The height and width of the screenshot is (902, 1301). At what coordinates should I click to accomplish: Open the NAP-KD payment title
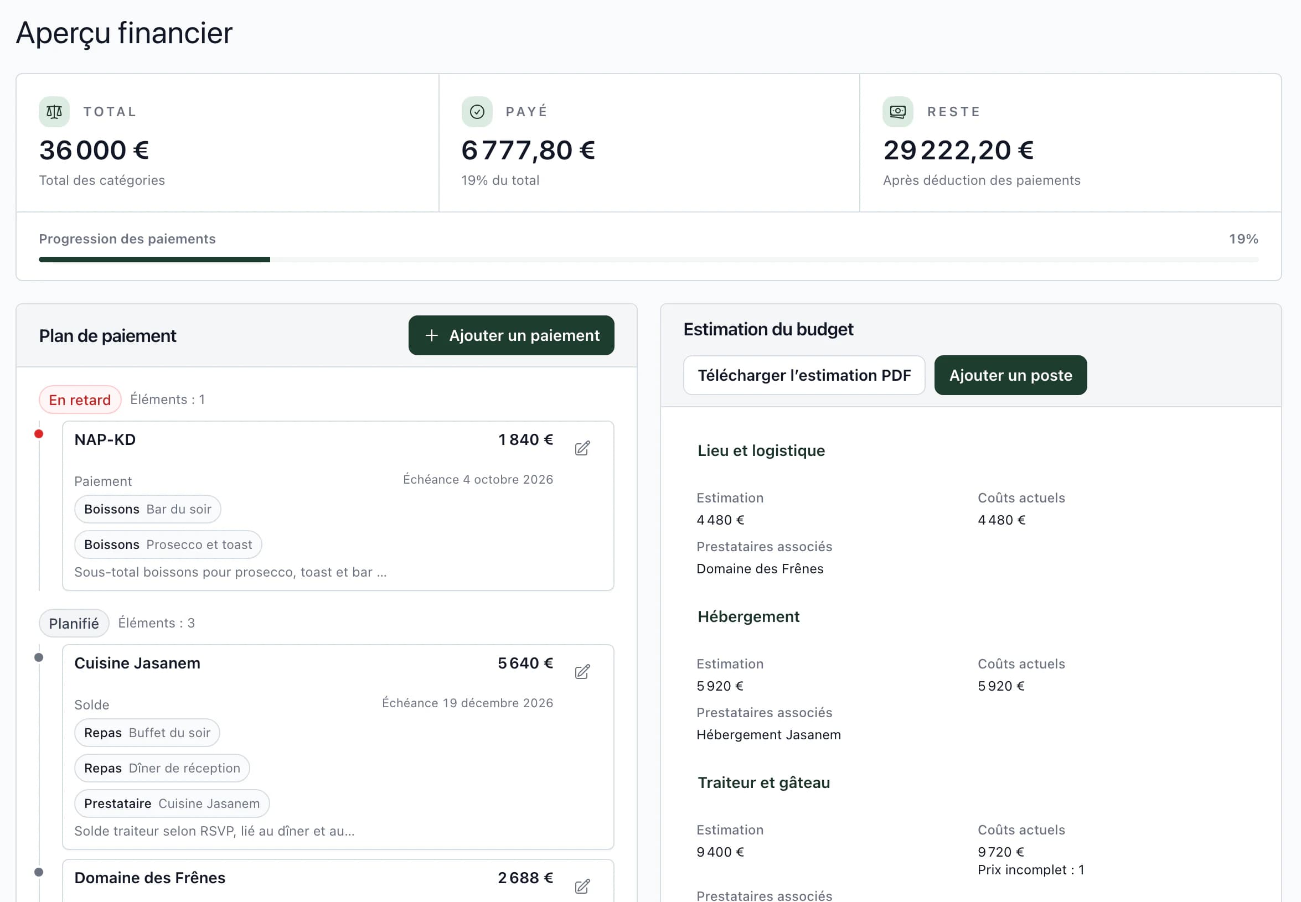click(x=105, y=440)
